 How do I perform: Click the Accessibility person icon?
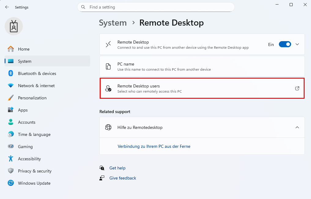[x=11, y=159]
